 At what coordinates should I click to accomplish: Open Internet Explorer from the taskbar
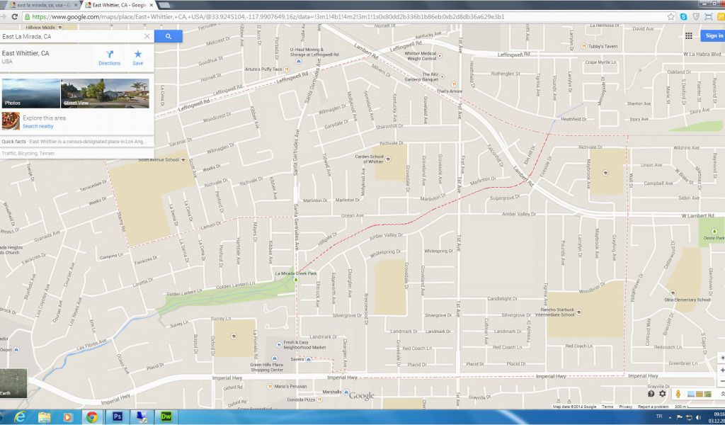19,416
